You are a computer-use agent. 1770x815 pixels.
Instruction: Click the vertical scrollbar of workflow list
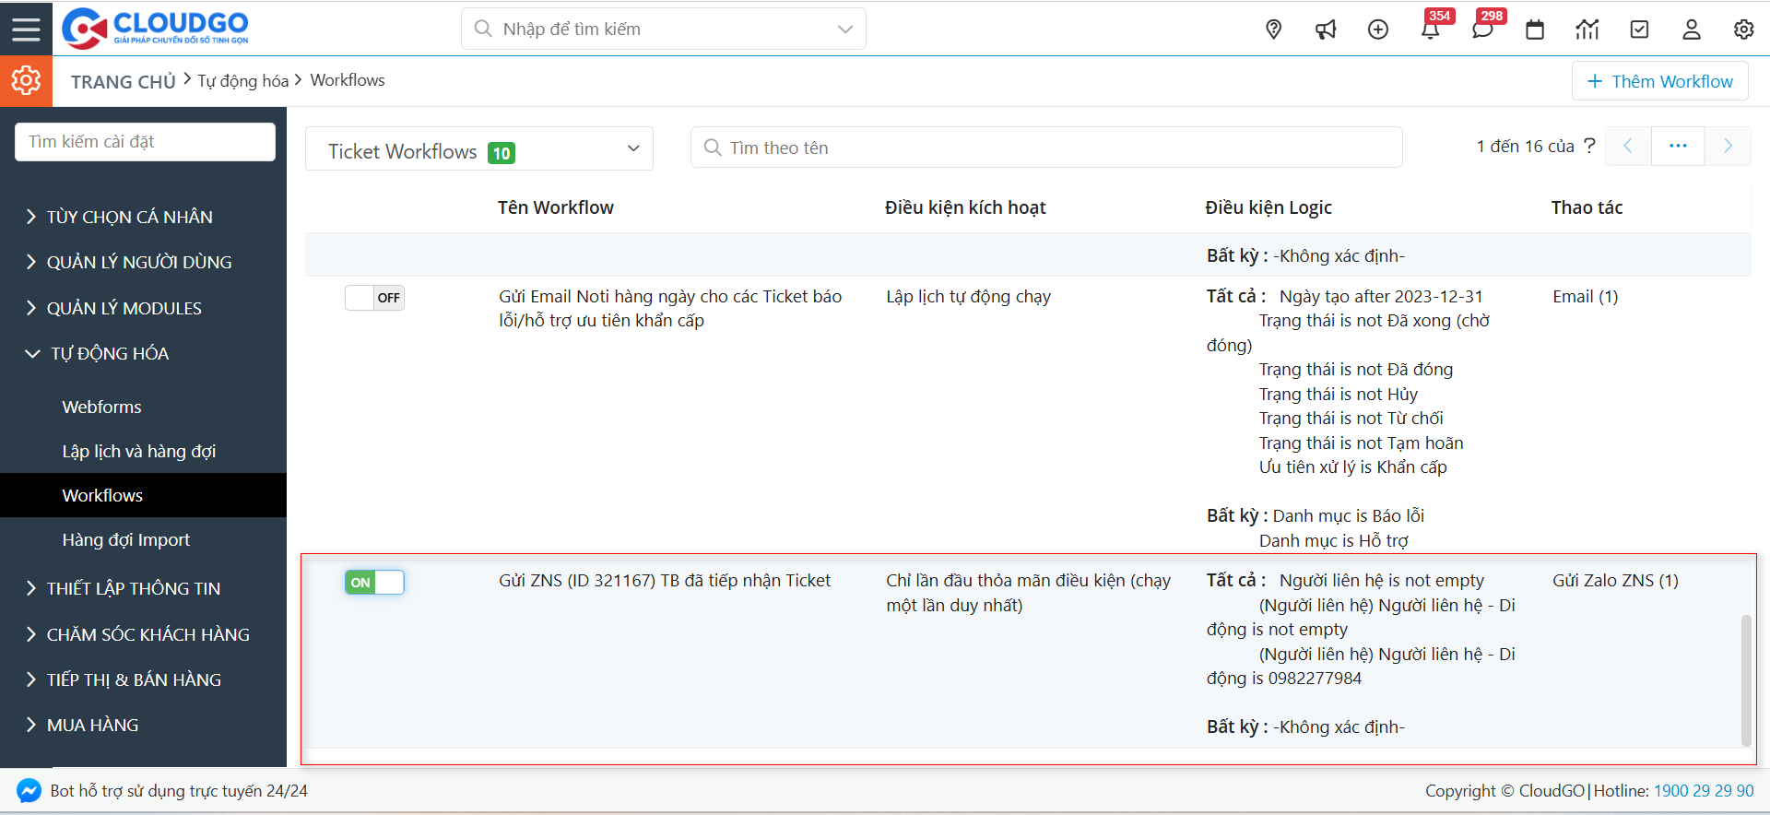(1746, 680)
